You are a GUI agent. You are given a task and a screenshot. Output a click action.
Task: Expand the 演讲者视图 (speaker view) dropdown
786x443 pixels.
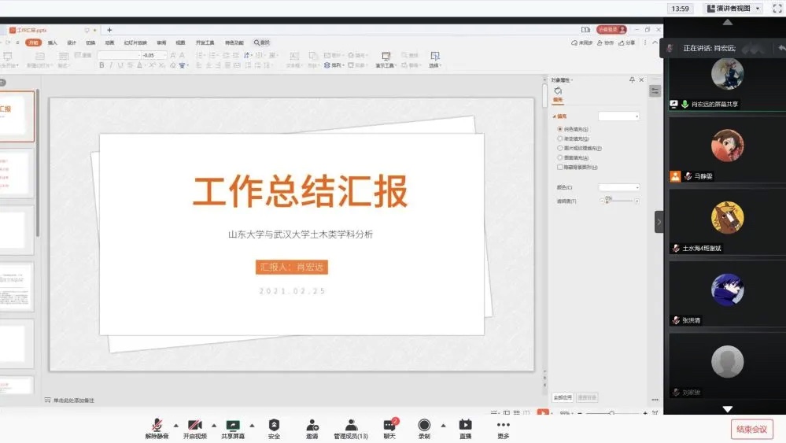click(733, 9)
